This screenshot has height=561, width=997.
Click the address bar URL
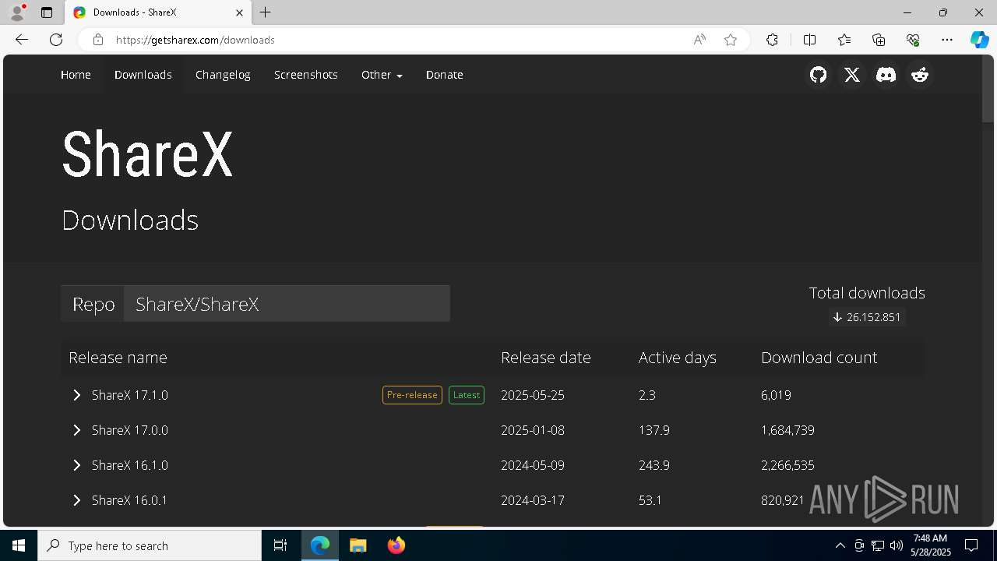tap(196, 40)
